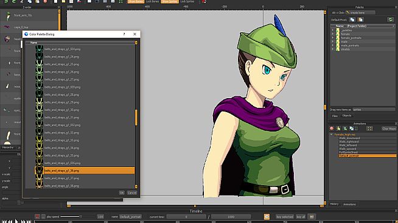Image resolution: width=398 pixels, height=223 pixels.
Task: Click the duplicate animation icon in Animations panel
Action: click(352, 129)
